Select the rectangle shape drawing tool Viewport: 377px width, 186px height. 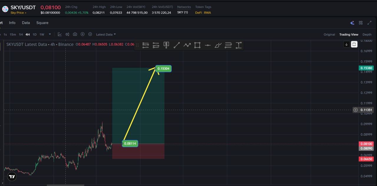pyautogui.click(x=197, y=45)
